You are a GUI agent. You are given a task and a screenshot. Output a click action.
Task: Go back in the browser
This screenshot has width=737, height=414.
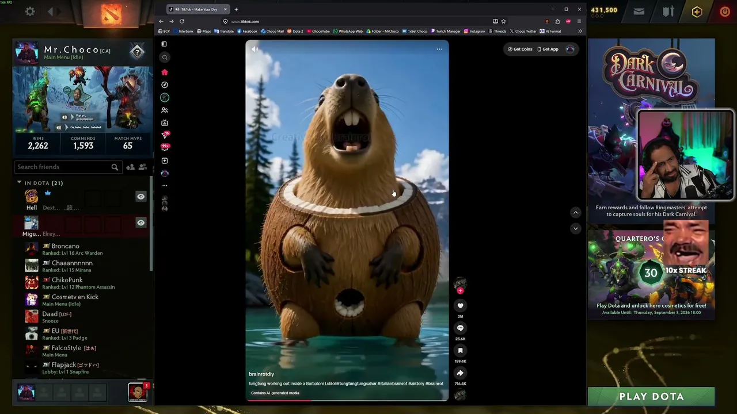tap(161, 21)
